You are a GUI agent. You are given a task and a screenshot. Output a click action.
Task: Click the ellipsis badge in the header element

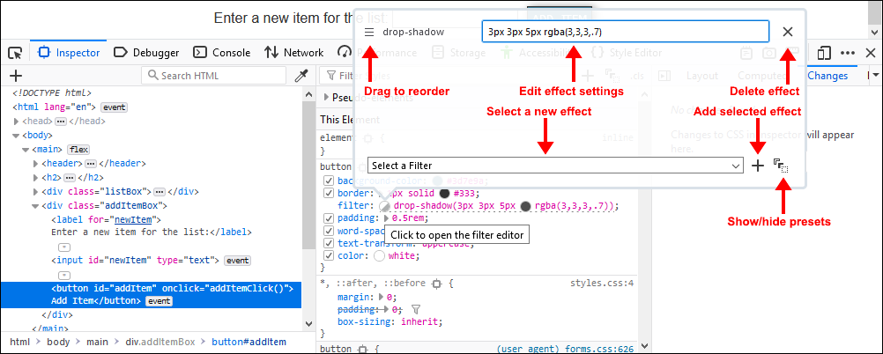tap(90, 164)
